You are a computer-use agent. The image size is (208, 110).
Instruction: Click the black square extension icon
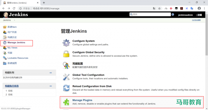(176, 9)
